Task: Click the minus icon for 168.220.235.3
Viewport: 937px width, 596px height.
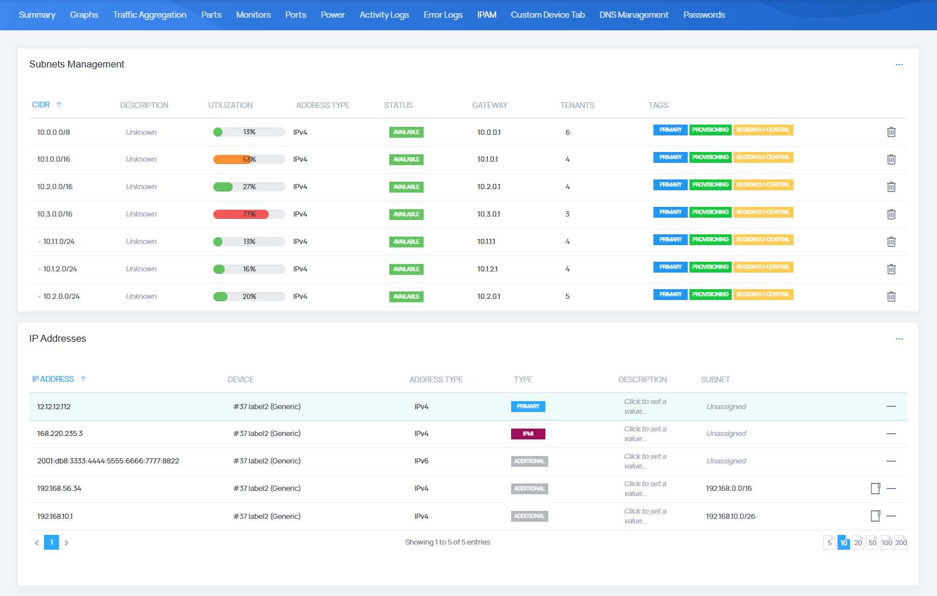Action: [891, 434]
